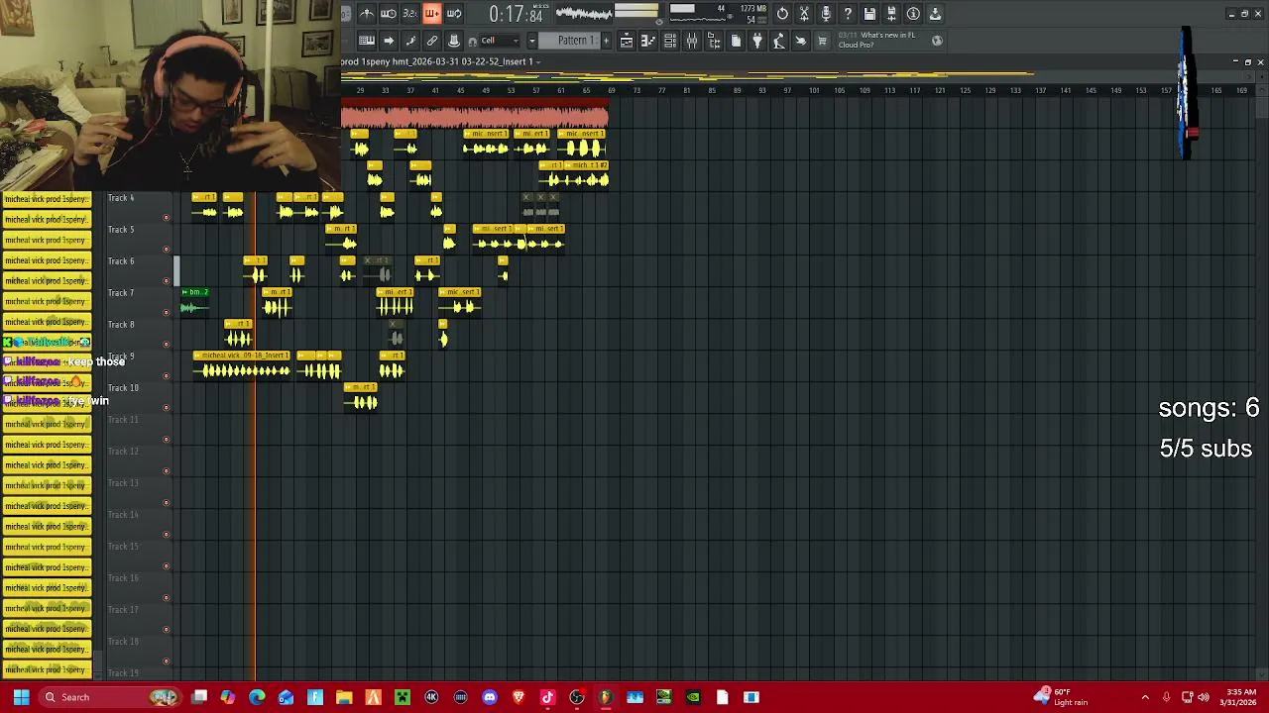The image size is (1269, 713).
Task: Toggle the metronome icon
Action: (367, 14)
